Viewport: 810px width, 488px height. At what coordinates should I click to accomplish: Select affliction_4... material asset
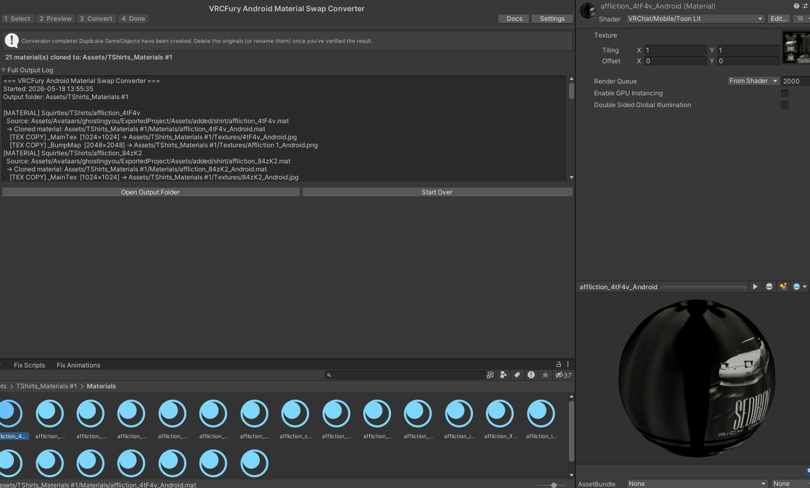click(x=11, y=419)
